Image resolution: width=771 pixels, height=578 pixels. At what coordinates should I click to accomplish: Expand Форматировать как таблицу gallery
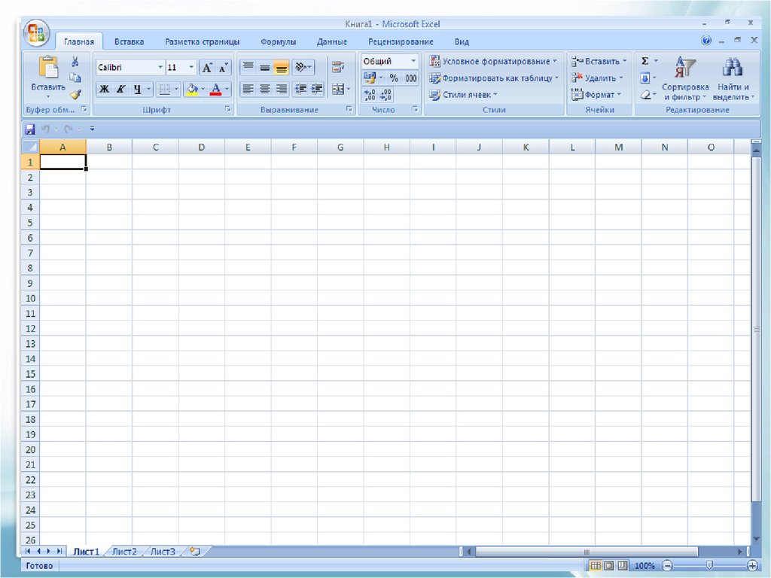tap(494, 78)
